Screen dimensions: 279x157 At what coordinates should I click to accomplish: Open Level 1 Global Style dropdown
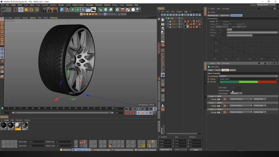pos(260,106)
